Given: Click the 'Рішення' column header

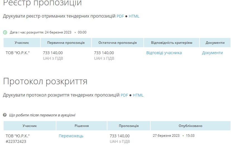Looking at the screenshot, I should coord(81,126).
